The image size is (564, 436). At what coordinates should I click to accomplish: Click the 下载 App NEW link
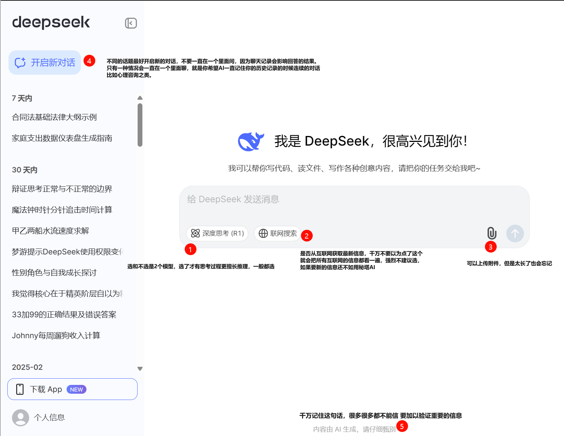(72, 389)
